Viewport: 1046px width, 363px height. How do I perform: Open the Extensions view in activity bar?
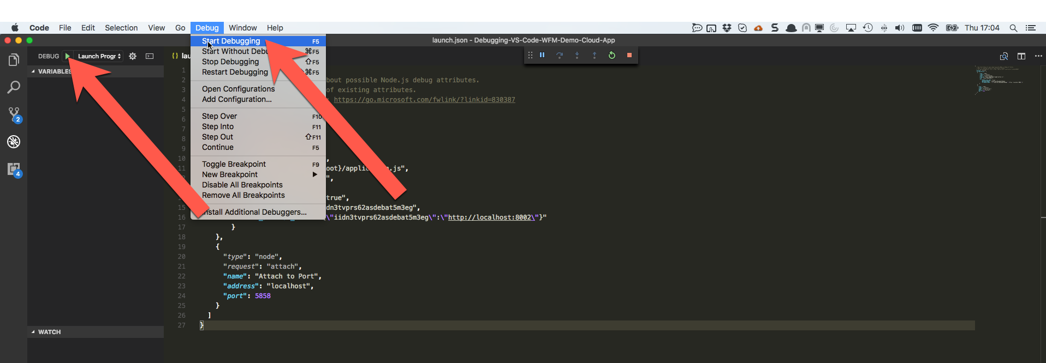coord(14,170)
